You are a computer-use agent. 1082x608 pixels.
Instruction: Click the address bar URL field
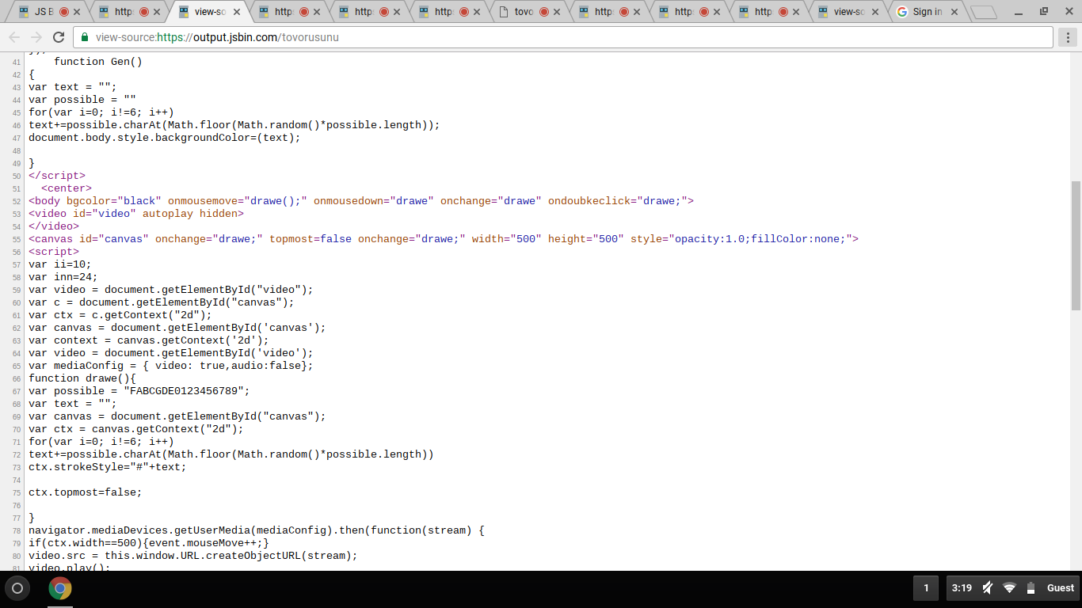[x=562, y=37]
